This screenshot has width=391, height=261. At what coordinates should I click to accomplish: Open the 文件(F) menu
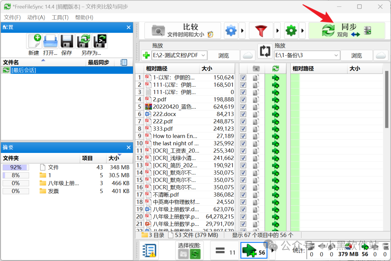(12, 17)
